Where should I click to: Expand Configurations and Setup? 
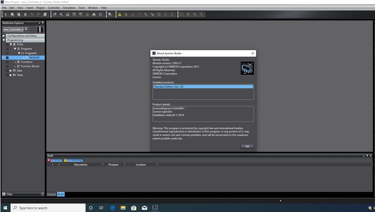click(x=4, y=35)
